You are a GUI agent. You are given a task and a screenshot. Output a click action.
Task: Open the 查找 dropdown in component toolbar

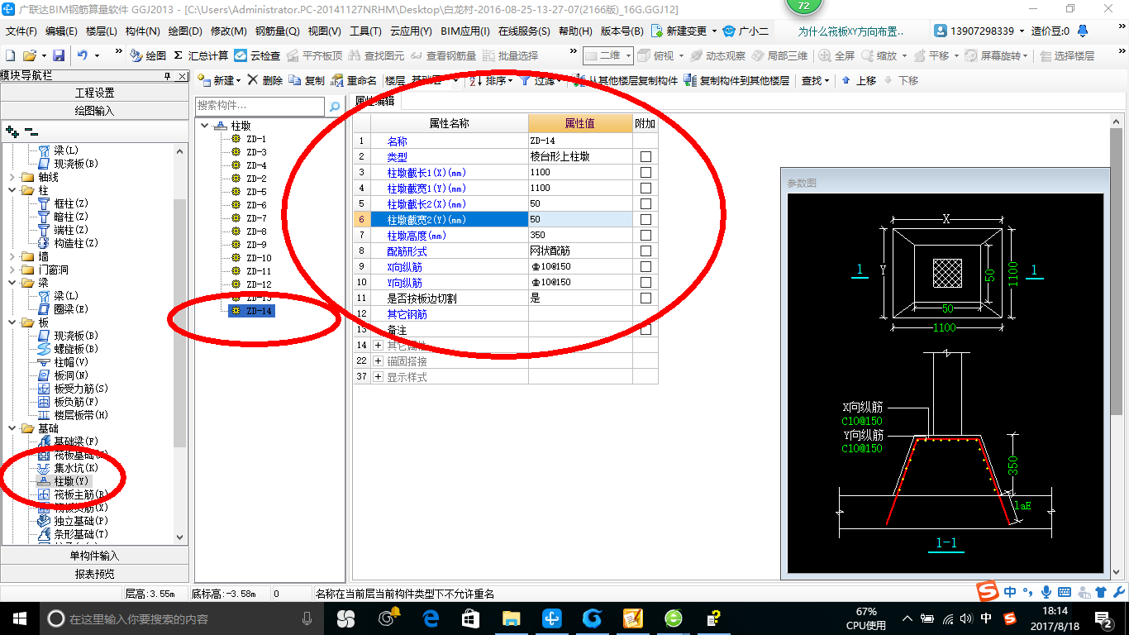point(814,80)
